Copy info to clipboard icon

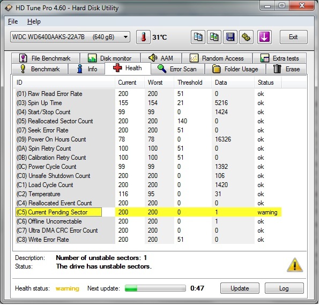(198, 37)
